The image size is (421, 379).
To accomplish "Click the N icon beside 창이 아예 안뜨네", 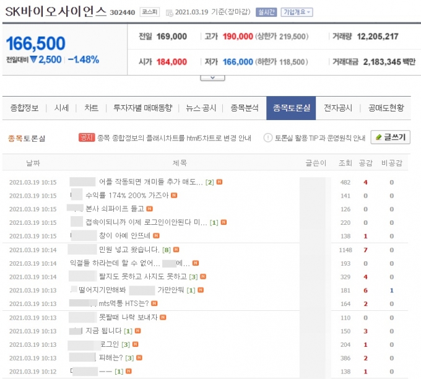I will tap(157, 236).
